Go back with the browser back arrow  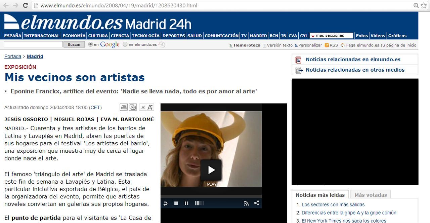(x=6, y=5)
